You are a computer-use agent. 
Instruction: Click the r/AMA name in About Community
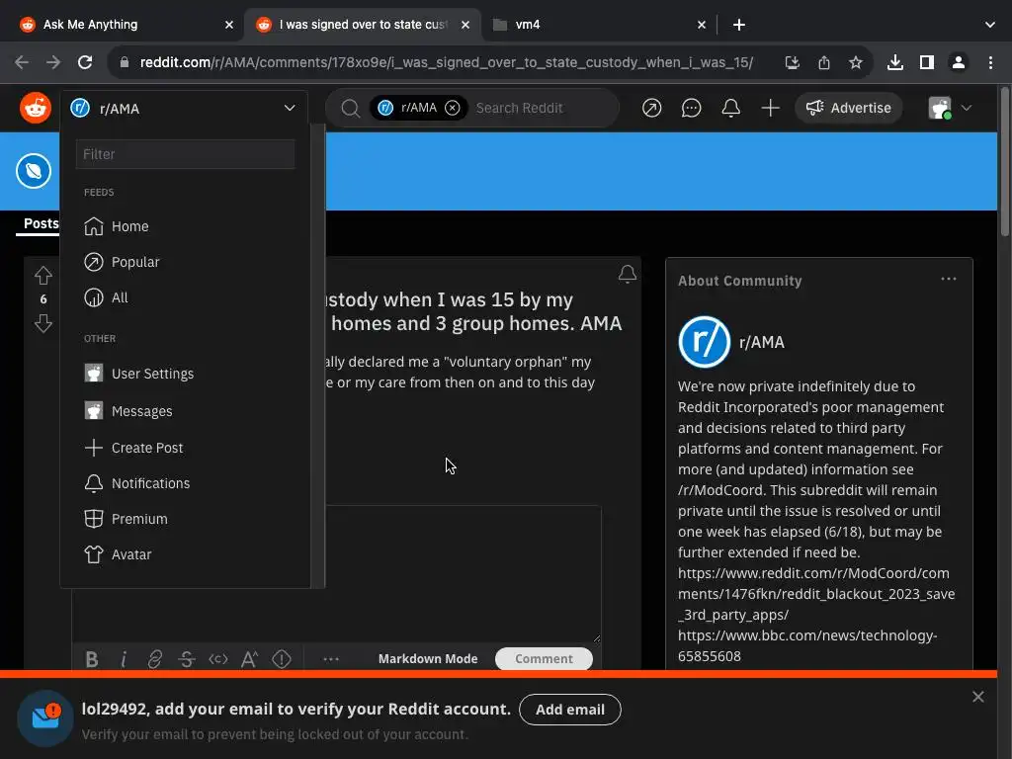(x=762, y=342)
